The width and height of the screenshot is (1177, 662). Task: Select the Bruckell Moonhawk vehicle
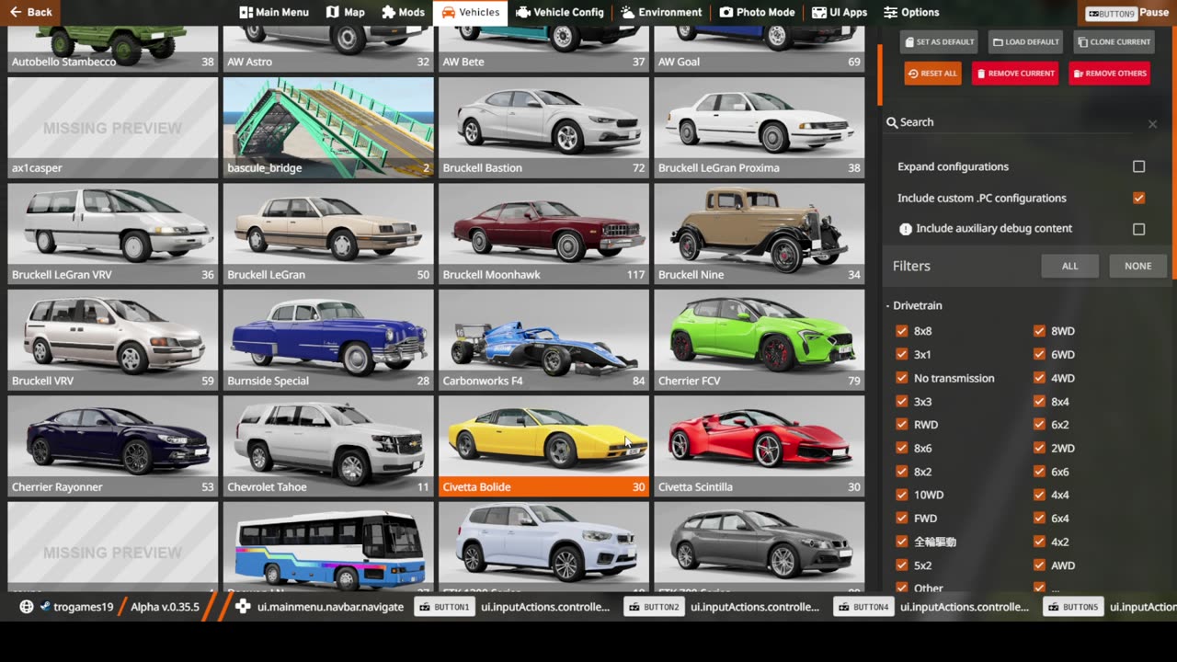click(x=543, y=234)
